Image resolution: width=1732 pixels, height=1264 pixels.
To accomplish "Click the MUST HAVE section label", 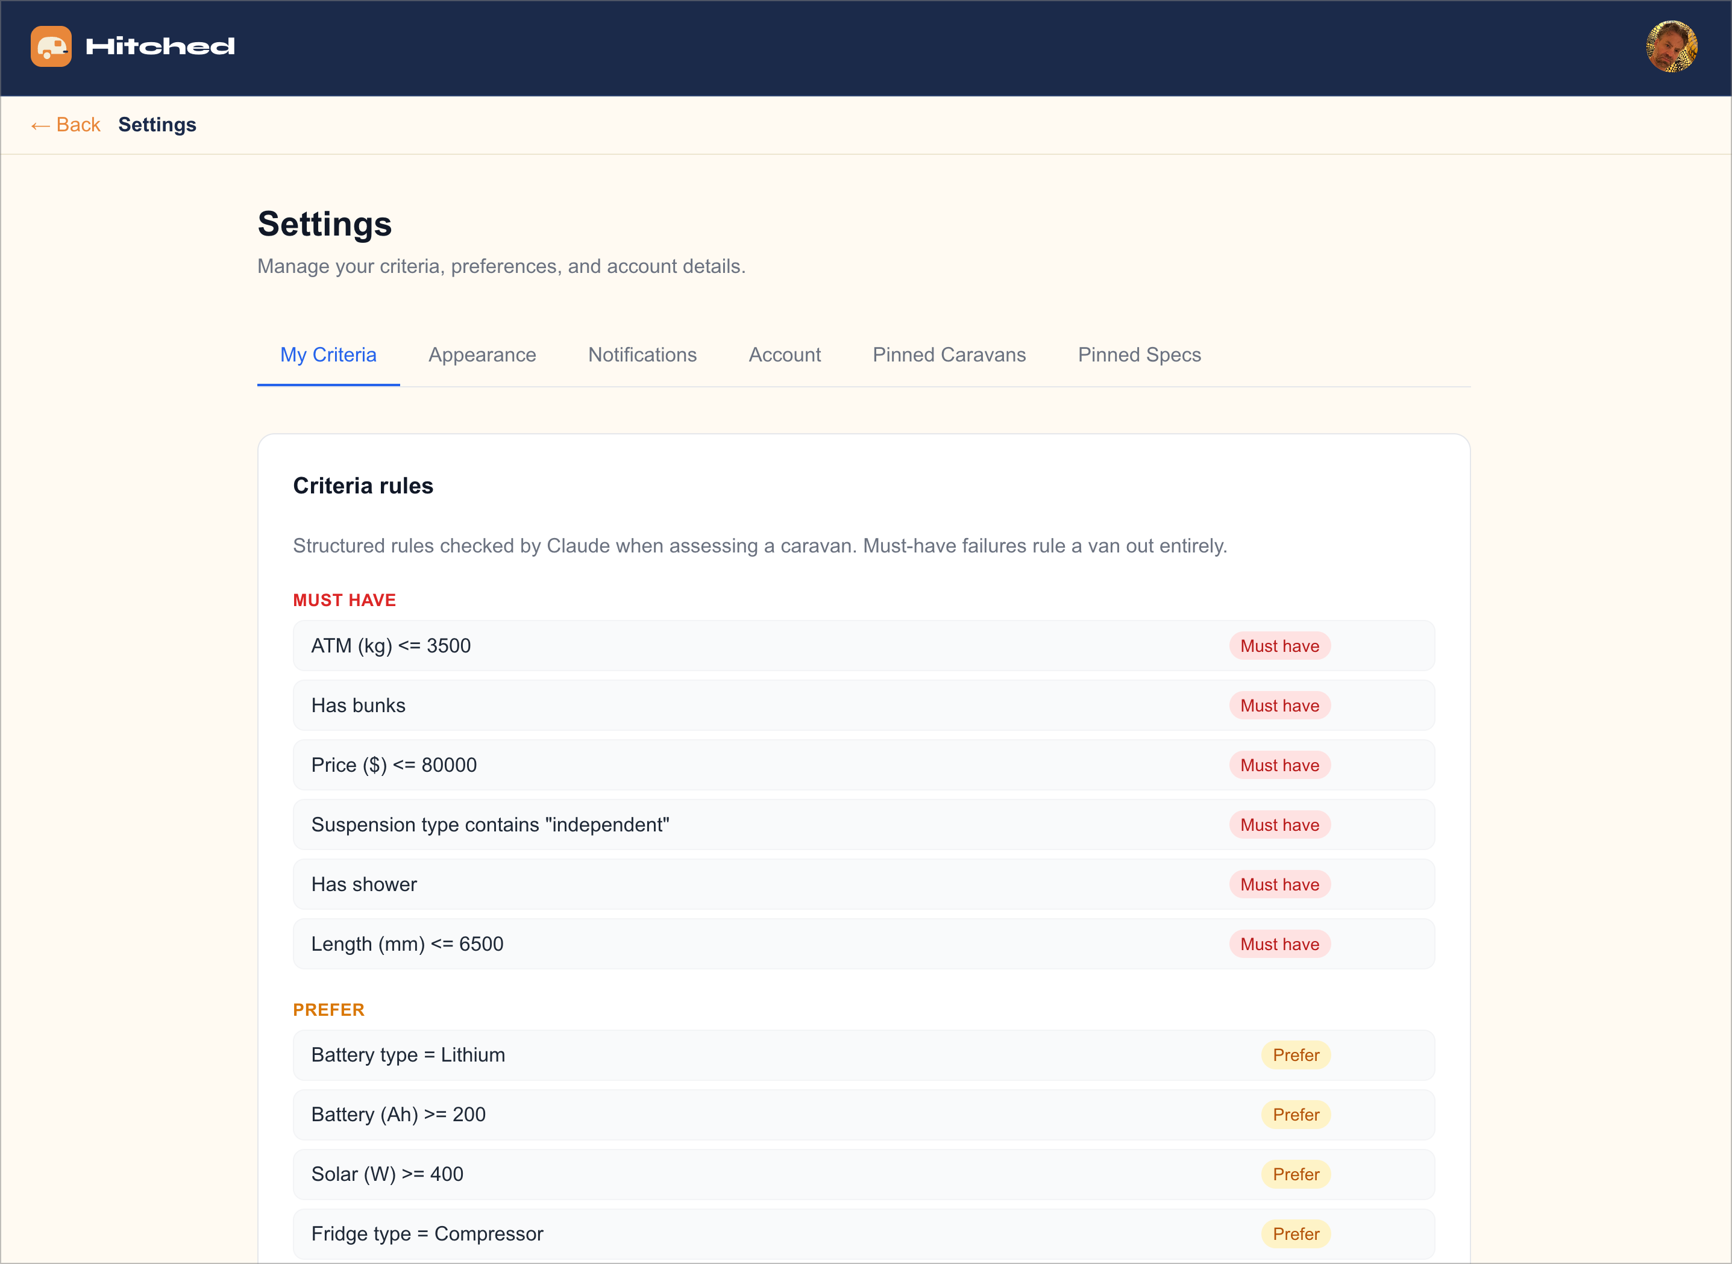I will (344, 601).
